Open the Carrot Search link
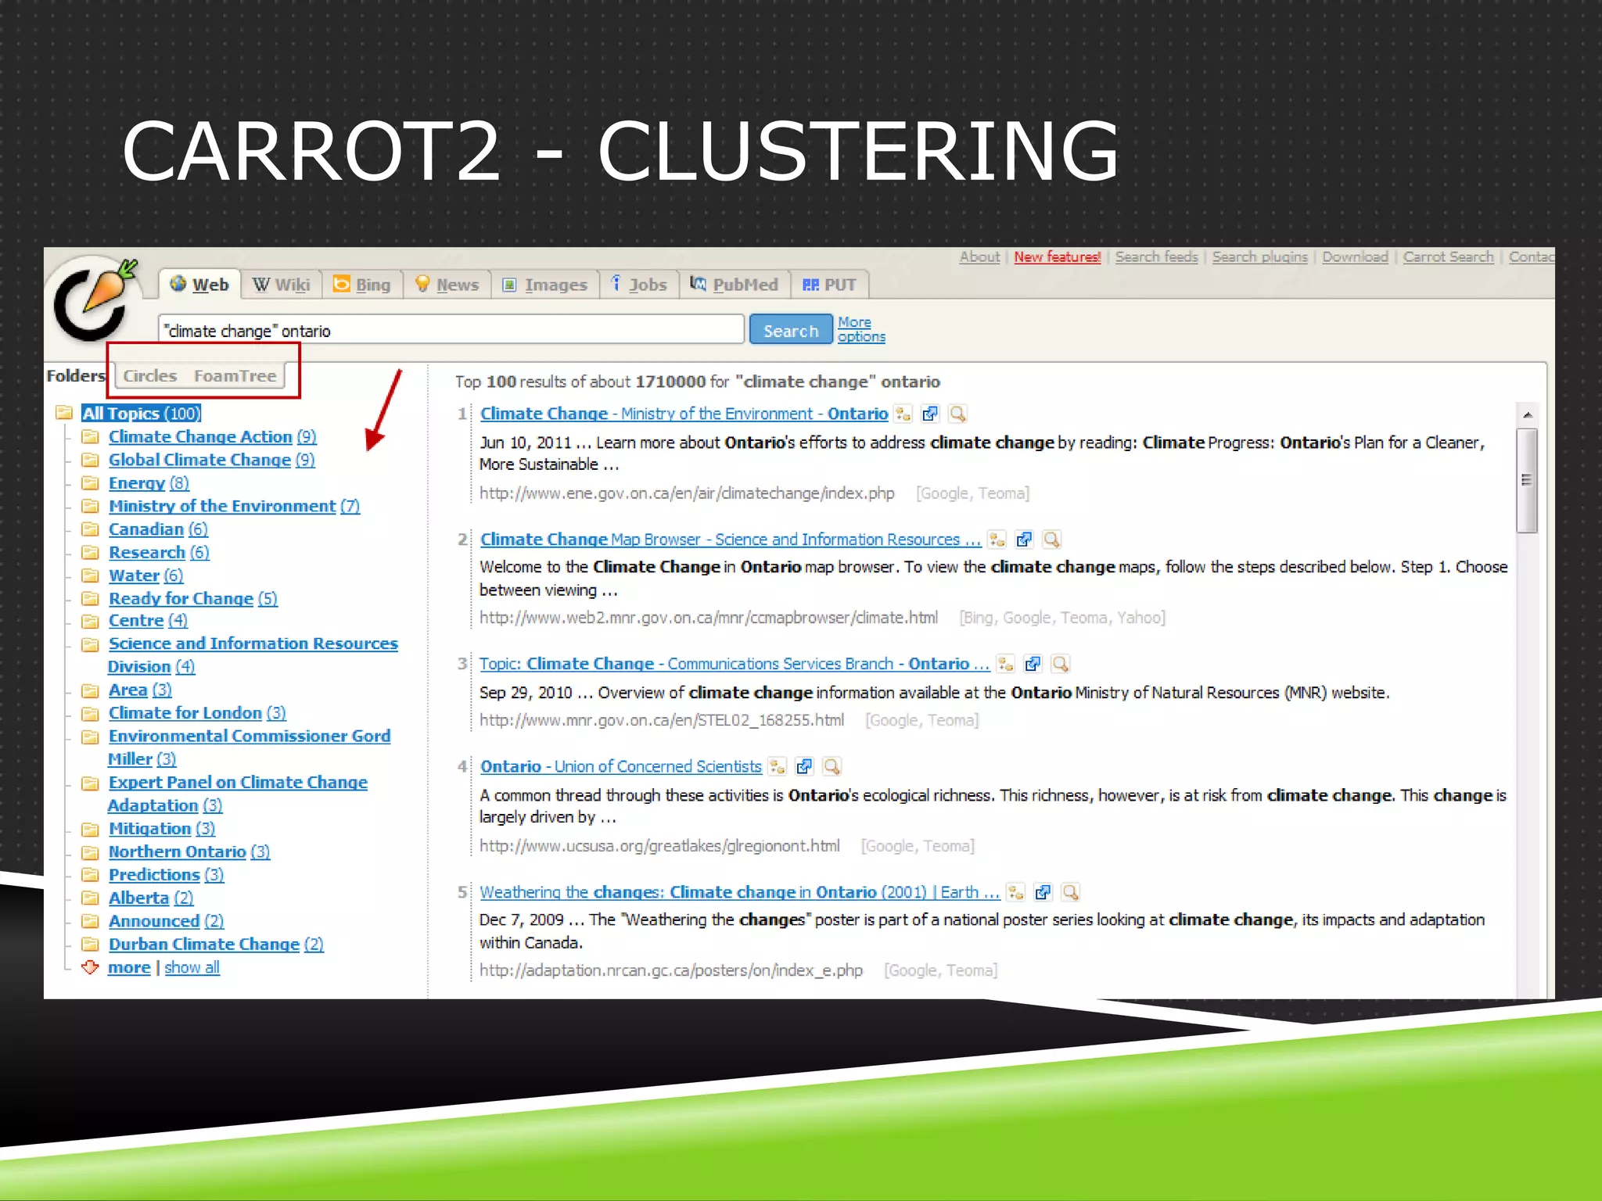The image size is (1602, 1201). 1448,256
